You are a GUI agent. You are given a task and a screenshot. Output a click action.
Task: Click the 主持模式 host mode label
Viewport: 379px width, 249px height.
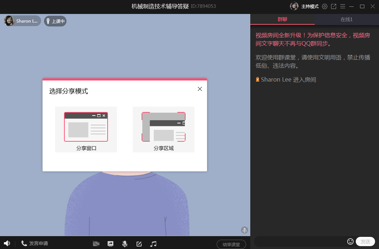[310, 6]
